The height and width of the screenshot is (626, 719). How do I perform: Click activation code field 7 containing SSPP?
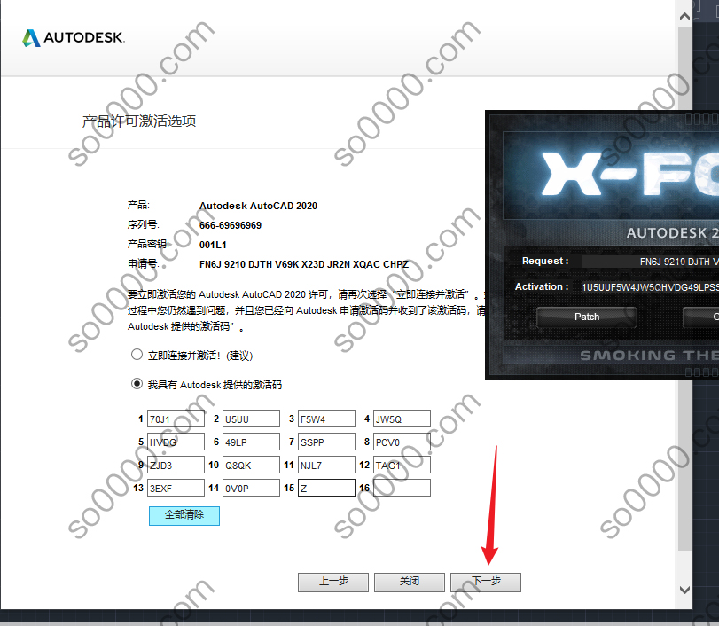326,442
